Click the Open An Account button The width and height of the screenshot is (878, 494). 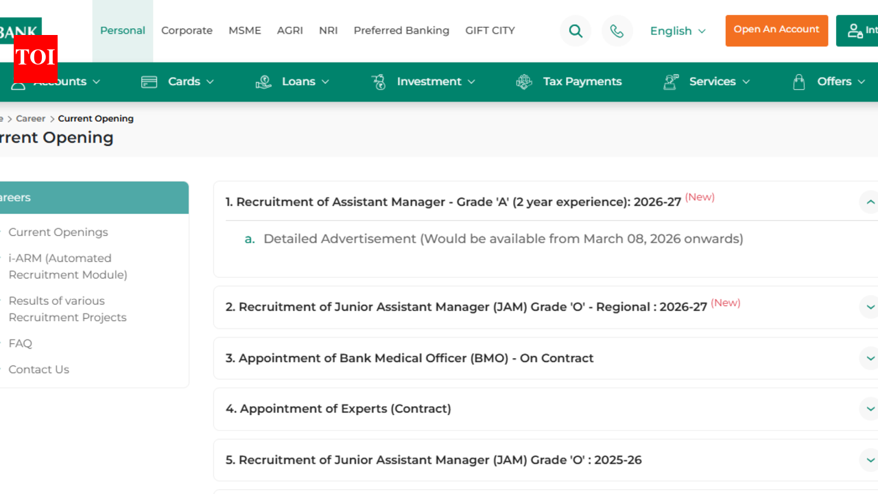pos(776,30)
